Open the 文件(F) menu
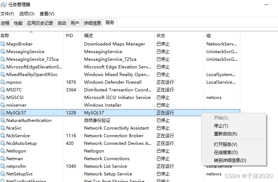278x182 pixels. pos(7,14)
